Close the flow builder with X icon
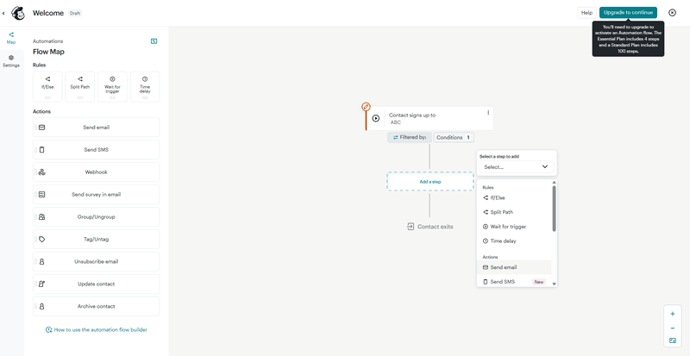Image resolution: width=690 pixels, height=356 pixels. coord(672,13)
